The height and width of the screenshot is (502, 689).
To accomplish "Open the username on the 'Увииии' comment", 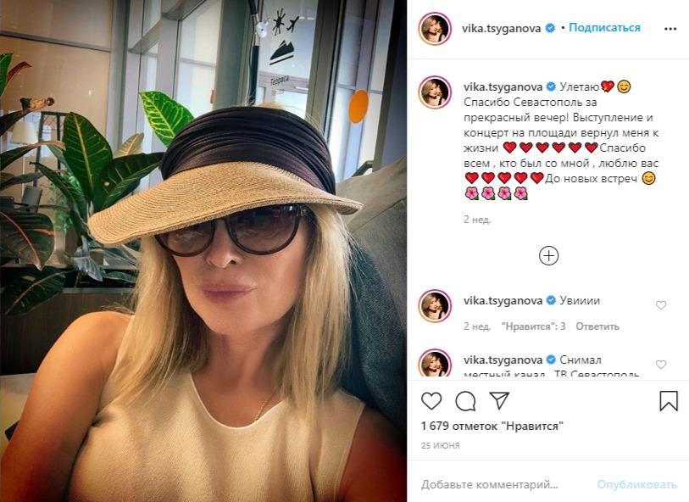I will [x=503, y=301].
